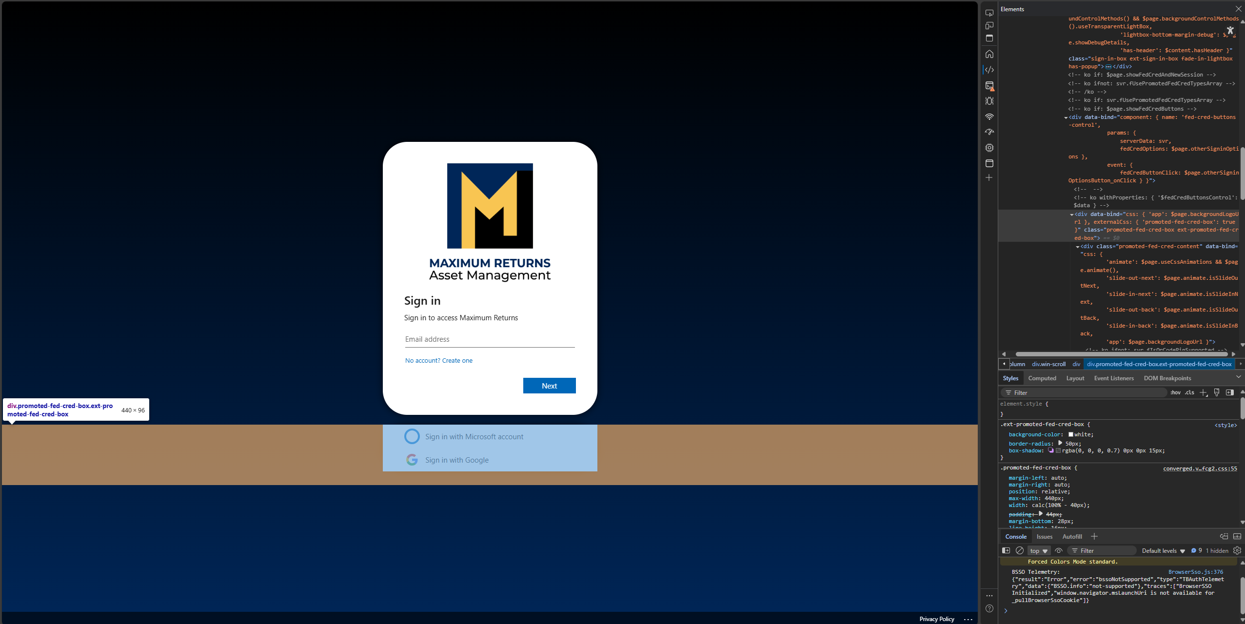Open the Privacy Policy link

point(936,619)
